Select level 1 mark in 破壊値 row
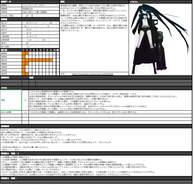Viewport: 194px width, 185px height. 24,57
